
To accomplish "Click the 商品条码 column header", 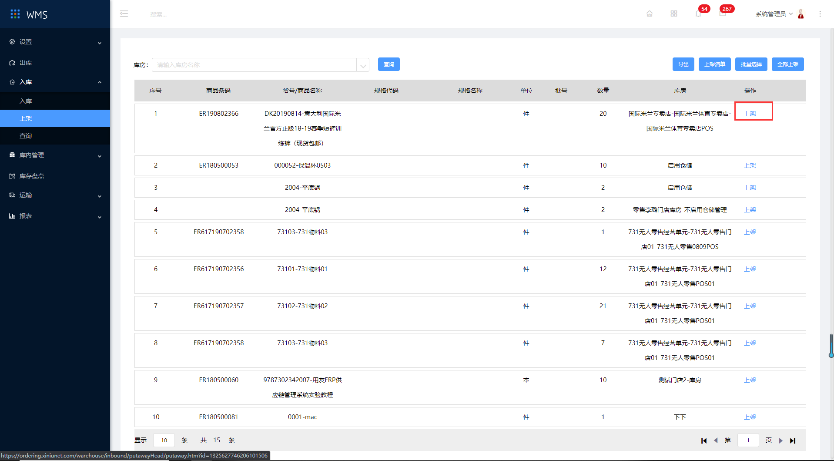I will 218,91.
